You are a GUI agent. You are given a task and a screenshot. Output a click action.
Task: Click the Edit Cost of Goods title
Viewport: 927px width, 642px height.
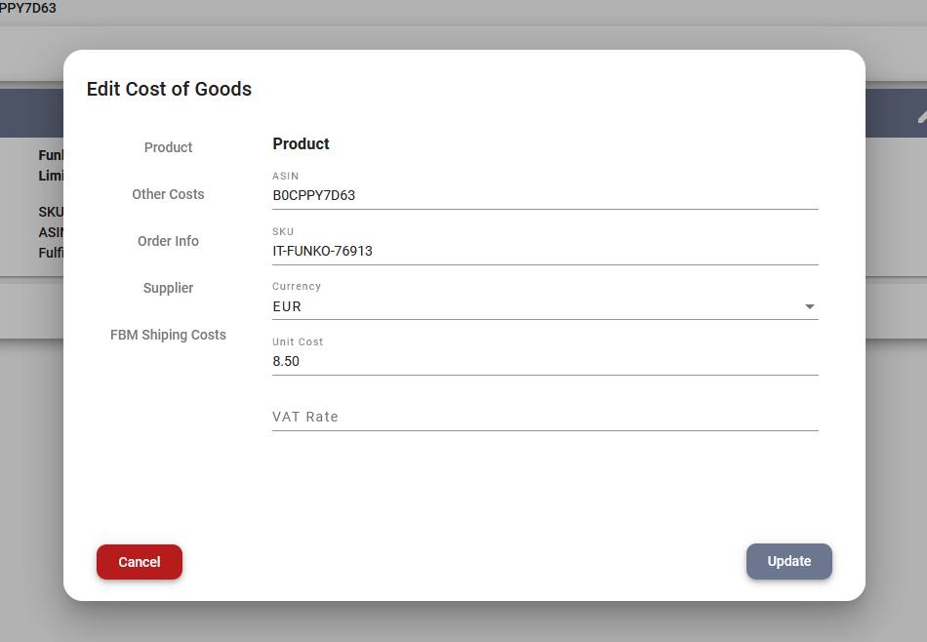[169, 89]
